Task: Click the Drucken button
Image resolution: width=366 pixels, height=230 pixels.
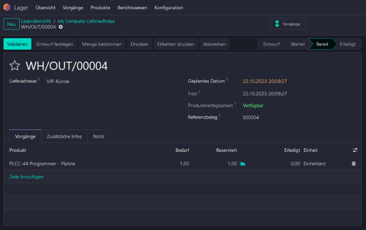Action: [139, 44]
